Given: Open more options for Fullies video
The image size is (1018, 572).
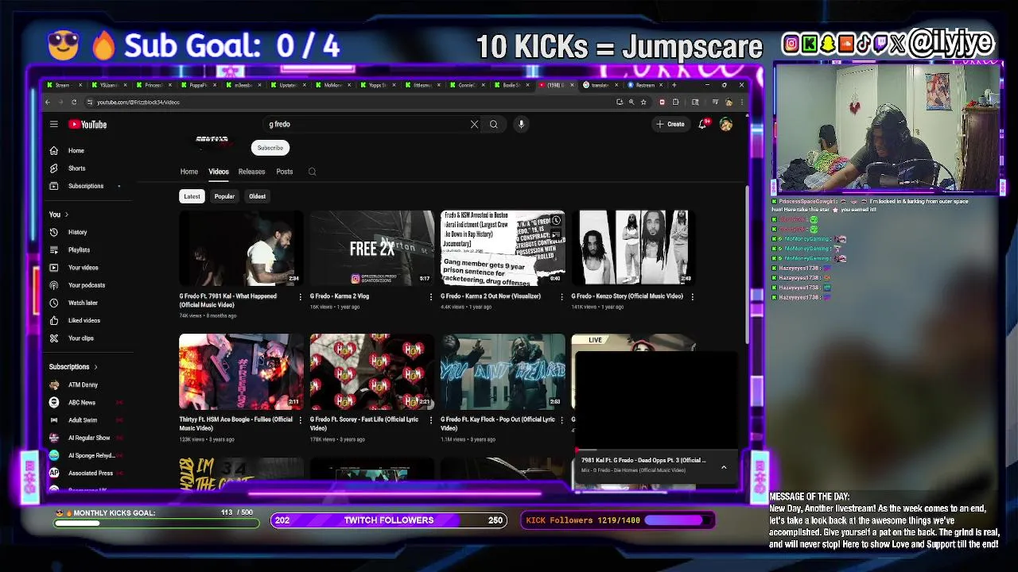Looking at the screenshot, I should click(x=300, y=419).
